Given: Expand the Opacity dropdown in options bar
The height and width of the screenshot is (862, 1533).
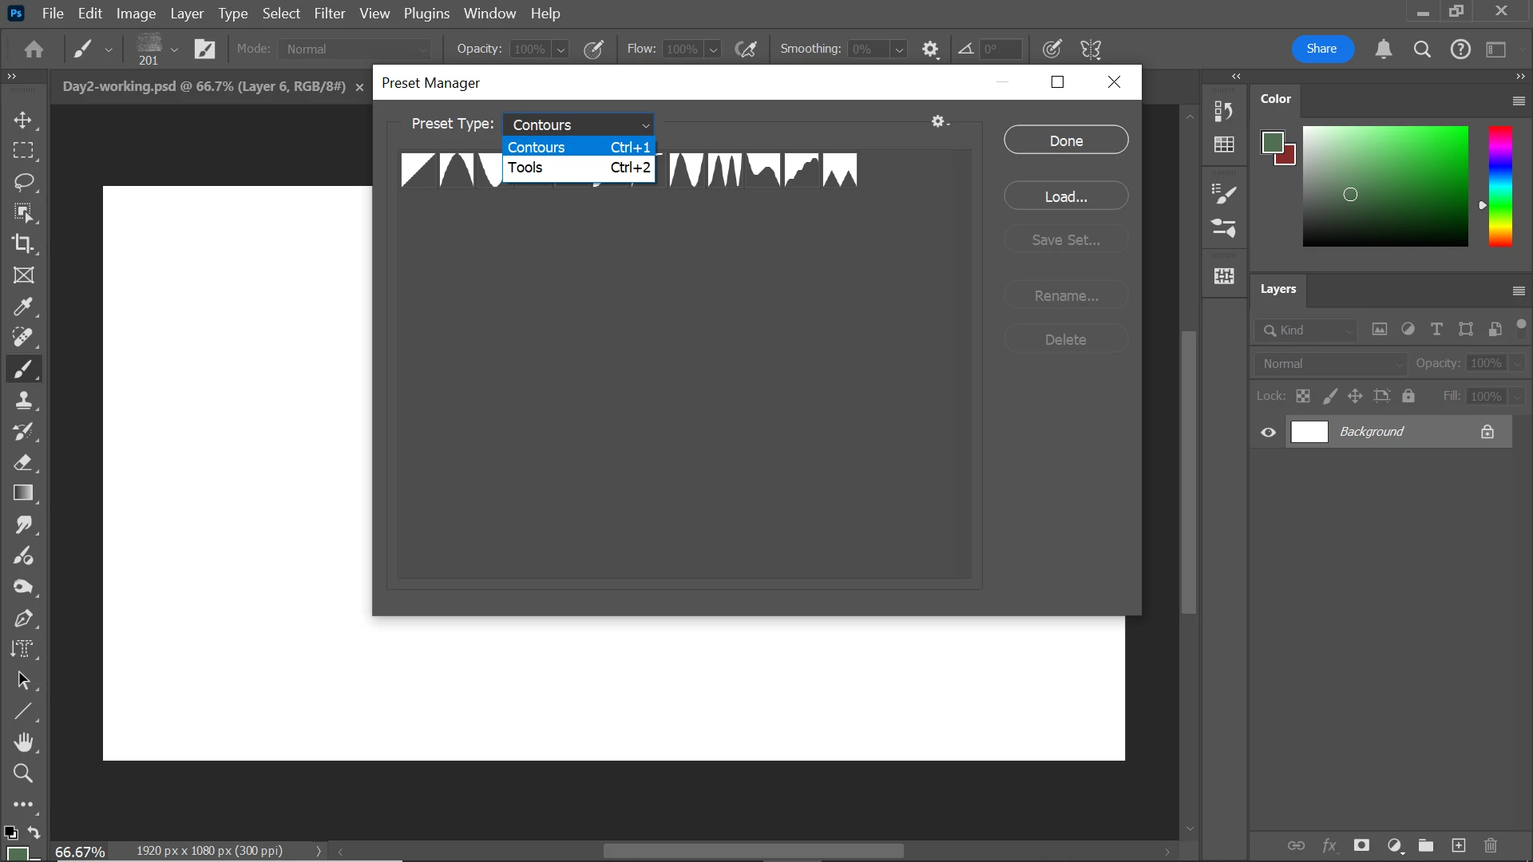Looking at the screenshot, I should point(561,49).
